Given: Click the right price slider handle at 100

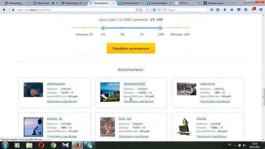Looking at the screenshot, I should pos(160,28).
